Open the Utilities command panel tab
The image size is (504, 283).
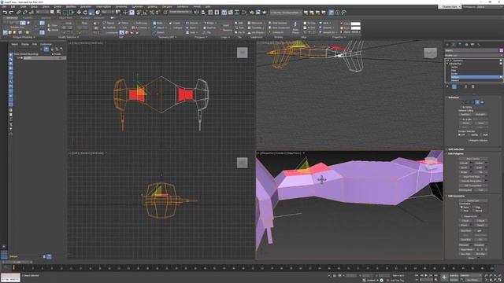click(x=479, y=45)
